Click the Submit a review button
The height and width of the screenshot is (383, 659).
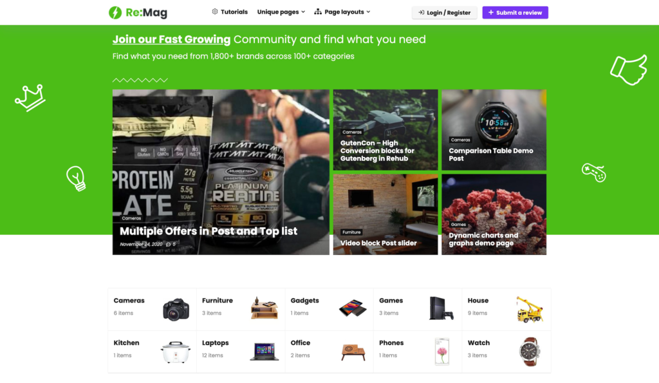[515, 13]
